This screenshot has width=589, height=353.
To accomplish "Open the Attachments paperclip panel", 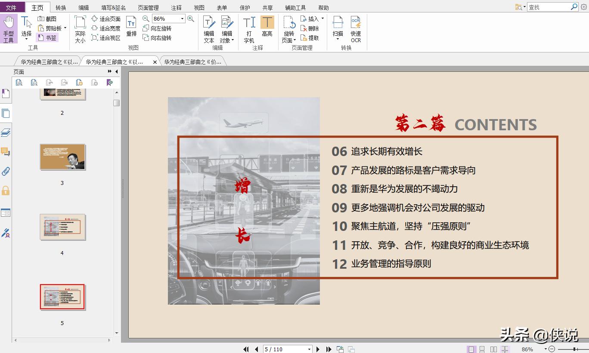I will [x=6, y=171].
